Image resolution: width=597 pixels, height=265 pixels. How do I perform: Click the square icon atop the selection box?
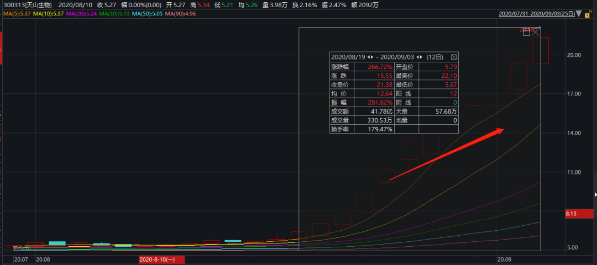coord(526,33)
